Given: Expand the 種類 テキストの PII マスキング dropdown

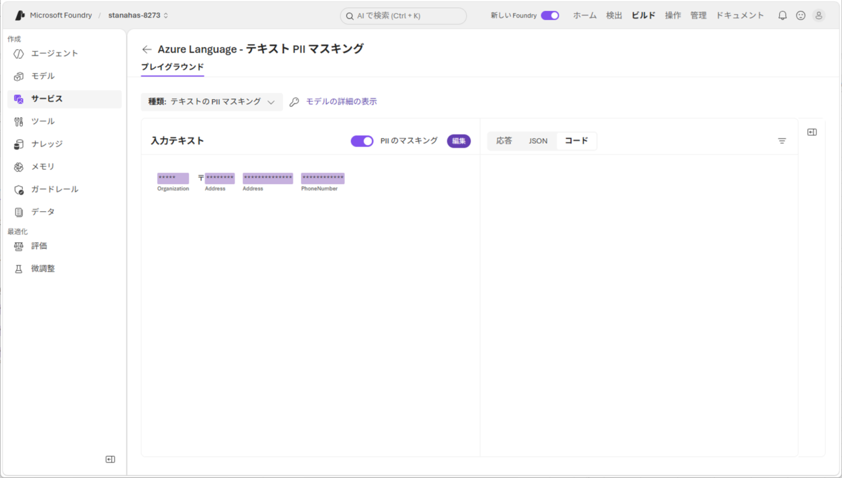Looking at the screenshot, I should (212, 102).
